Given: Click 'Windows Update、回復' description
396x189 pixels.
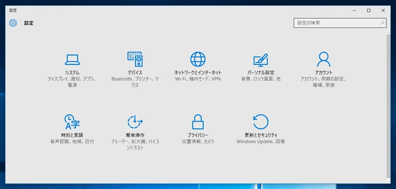Looking at the screenshot, I should pos(261,142).
